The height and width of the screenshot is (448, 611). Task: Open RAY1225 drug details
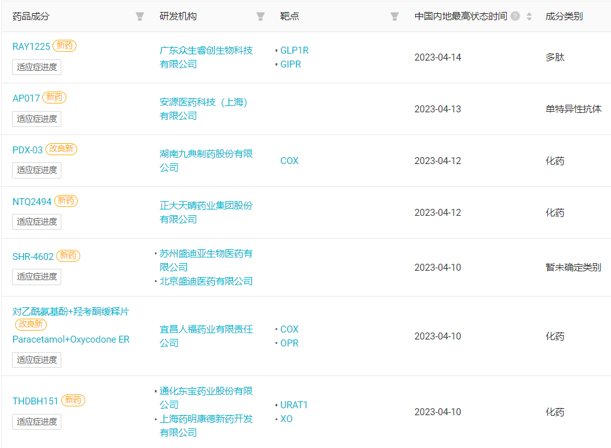tap(31, 46)
